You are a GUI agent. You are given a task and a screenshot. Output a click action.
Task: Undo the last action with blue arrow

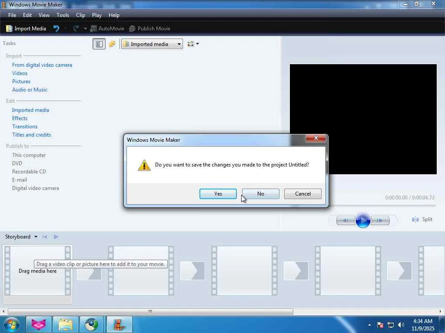pos(56,28)
